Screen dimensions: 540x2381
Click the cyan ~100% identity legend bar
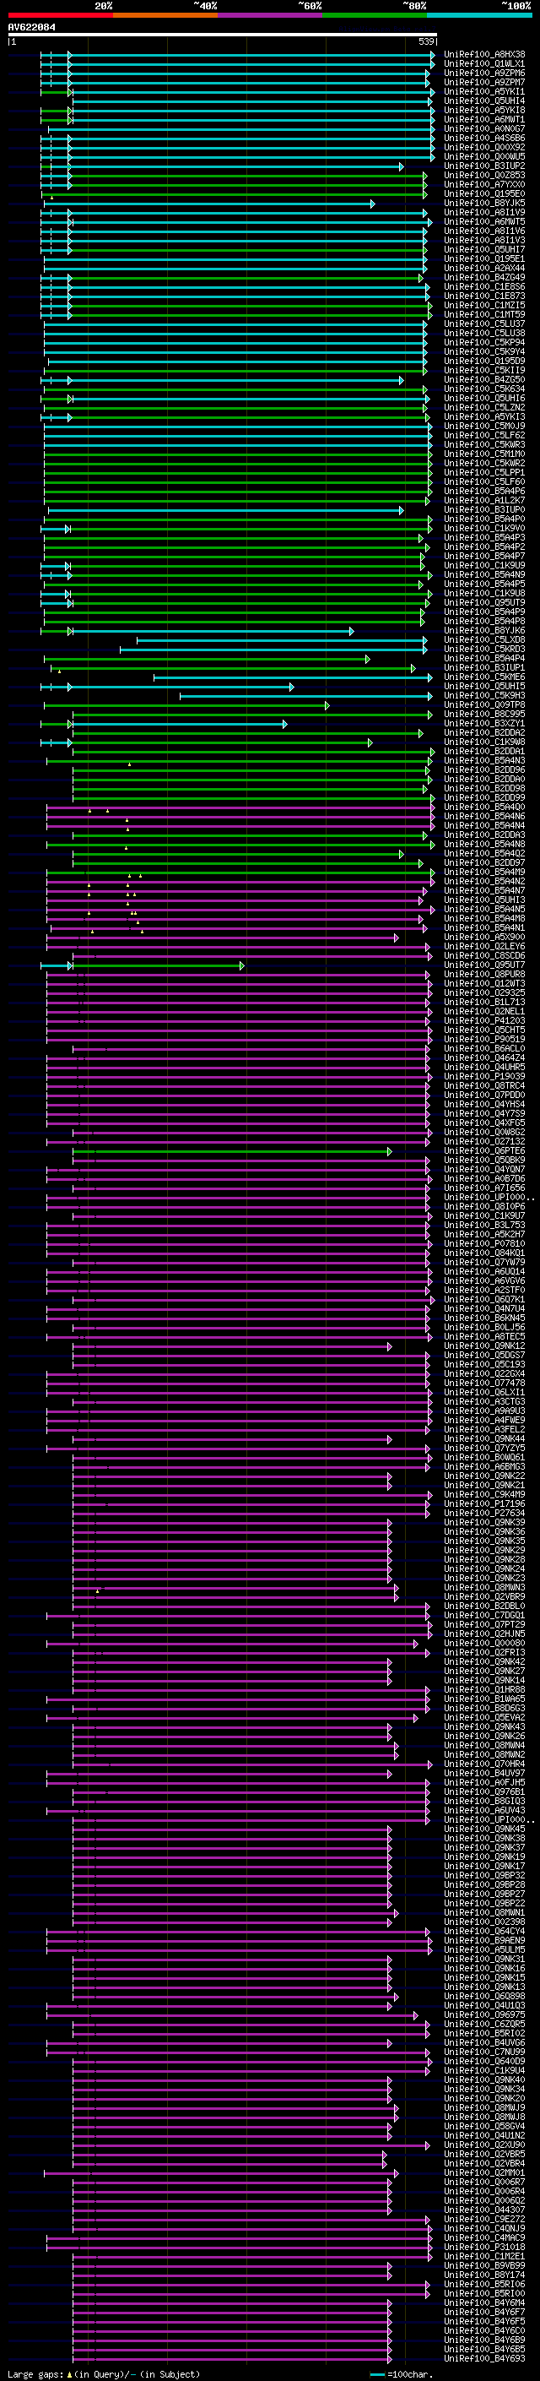pos(480,15)
